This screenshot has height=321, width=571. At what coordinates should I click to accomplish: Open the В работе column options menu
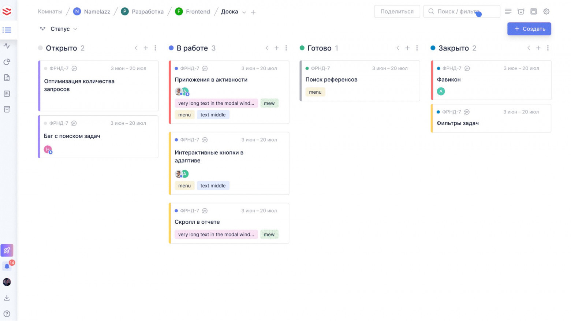pos(286,48)
